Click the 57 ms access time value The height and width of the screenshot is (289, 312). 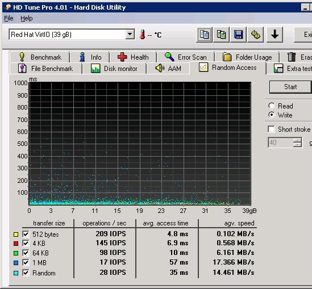point(178,262)
